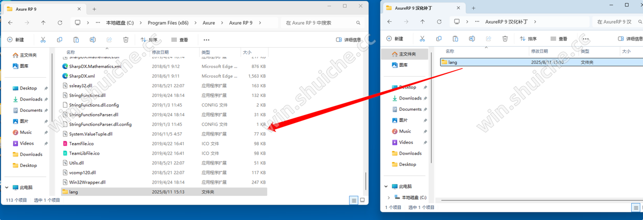Open more options (…) in Axure RP 9 toolbar
This screenshot has width=643, height=220.
point(206,40)
